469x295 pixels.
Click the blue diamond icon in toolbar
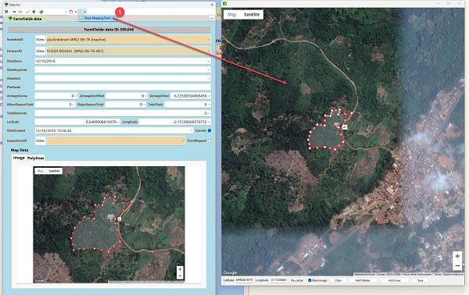tap(34, 12)
